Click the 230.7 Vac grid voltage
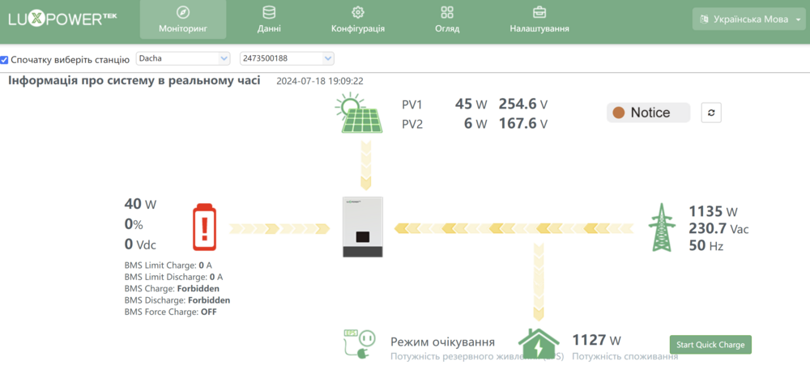This screenshot has height=378, width=810. [719, 229]
